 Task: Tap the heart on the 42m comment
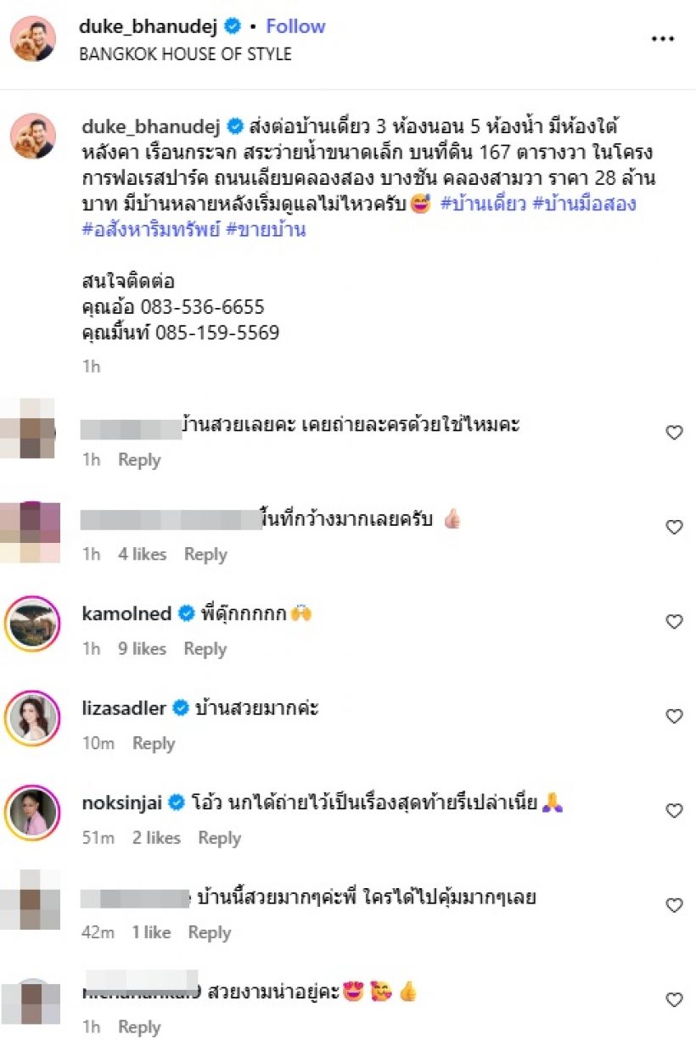click(x=674, y=906)
